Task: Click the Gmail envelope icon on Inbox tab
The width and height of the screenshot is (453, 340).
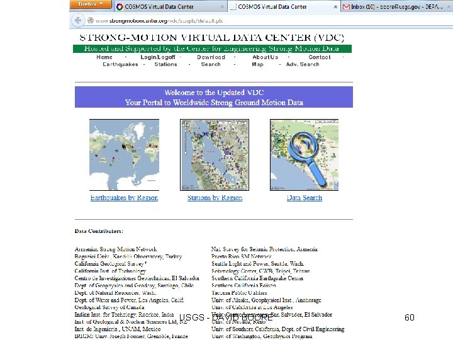Action: [346, 7]
